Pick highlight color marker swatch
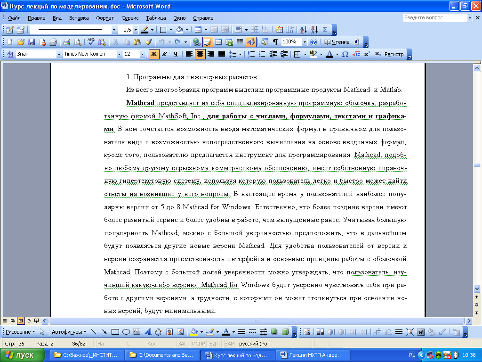Screen dimensions: 482x362 (x=313, y=54)
